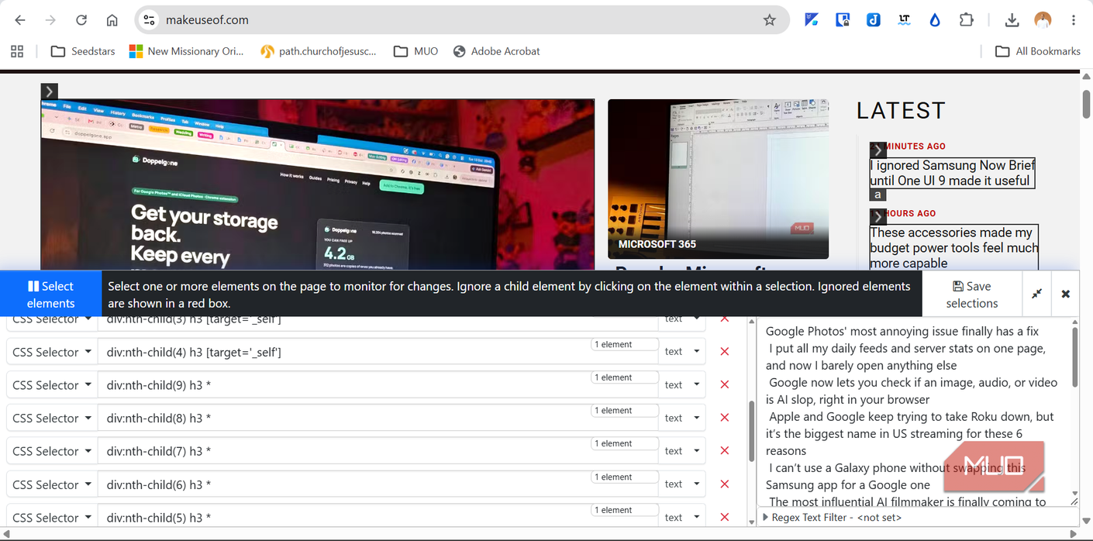
Task: Remove the div:nth-child(4) h3 selector row
Action: tap(725, 352)
